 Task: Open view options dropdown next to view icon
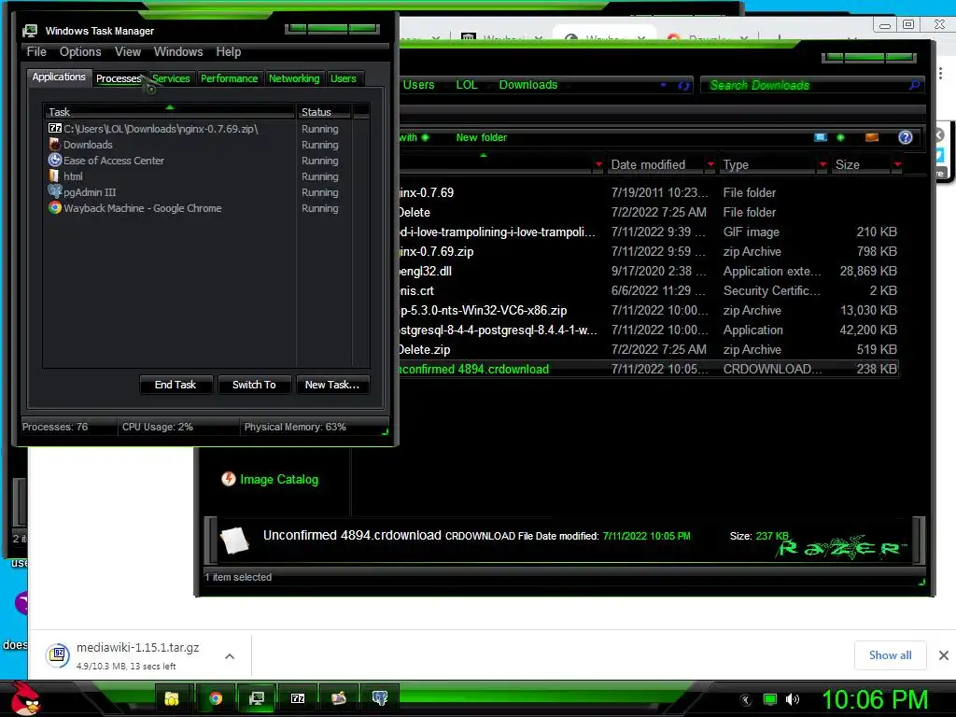pos(841,137)
